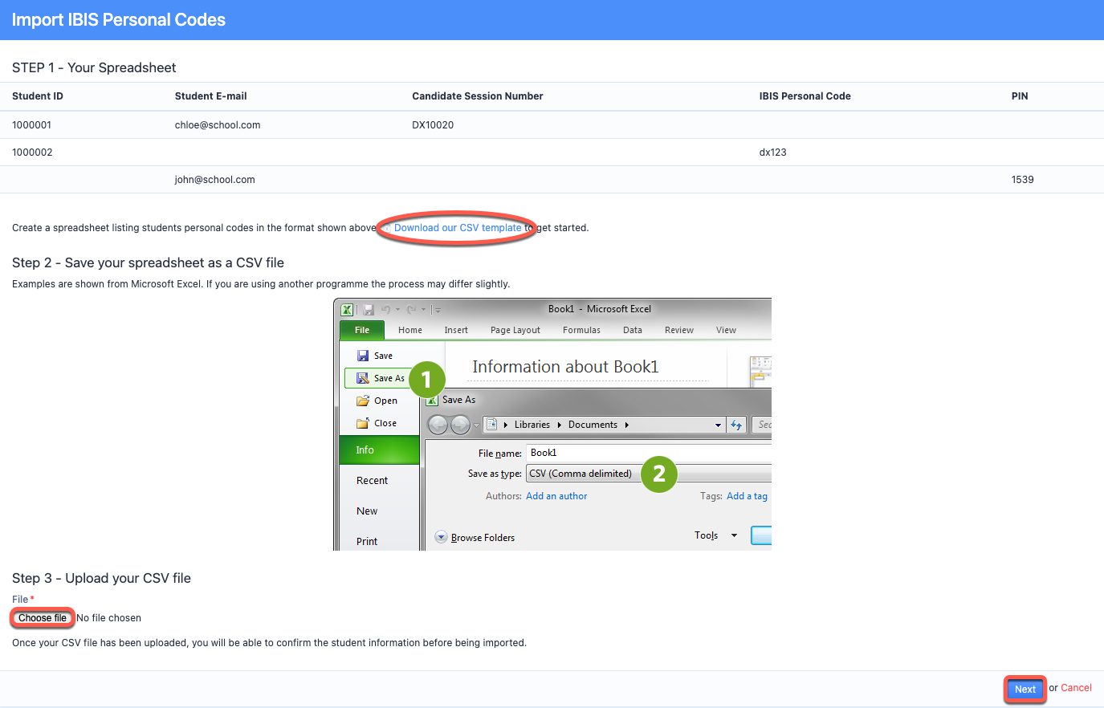This screenshot has height=708, width=1104.
Task: Click the green number 1 step marker
Action: (426, 380)
